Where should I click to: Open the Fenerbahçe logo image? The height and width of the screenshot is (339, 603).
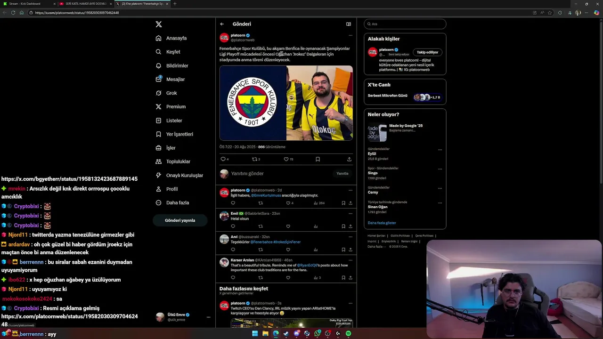[253, 103]
